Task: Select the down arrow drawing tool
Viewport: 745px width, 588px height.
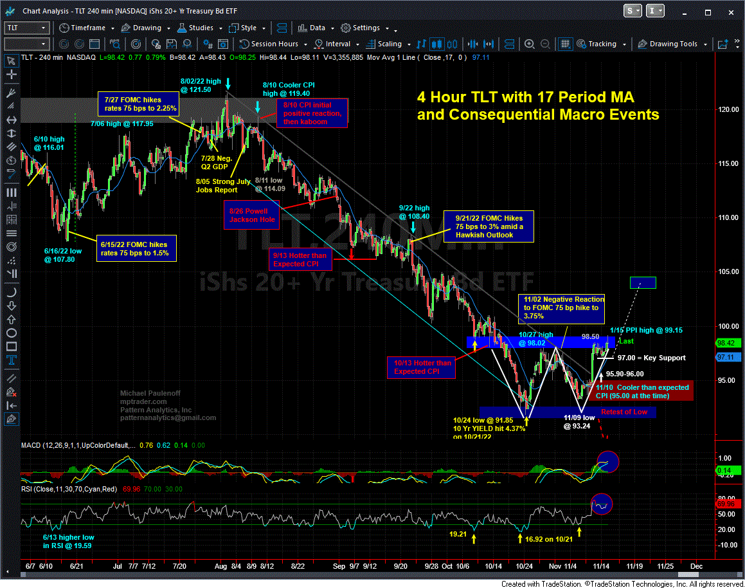Action: (11, 306)
